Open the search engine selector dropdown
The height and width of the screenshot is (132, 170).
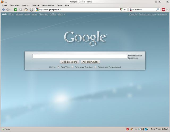tap(132, 10)
